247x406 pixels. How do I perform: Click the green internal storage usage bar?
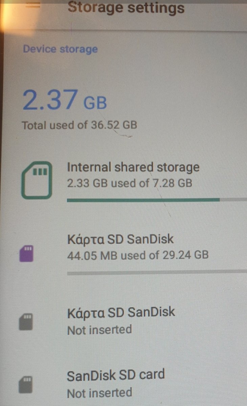(143, 200)
